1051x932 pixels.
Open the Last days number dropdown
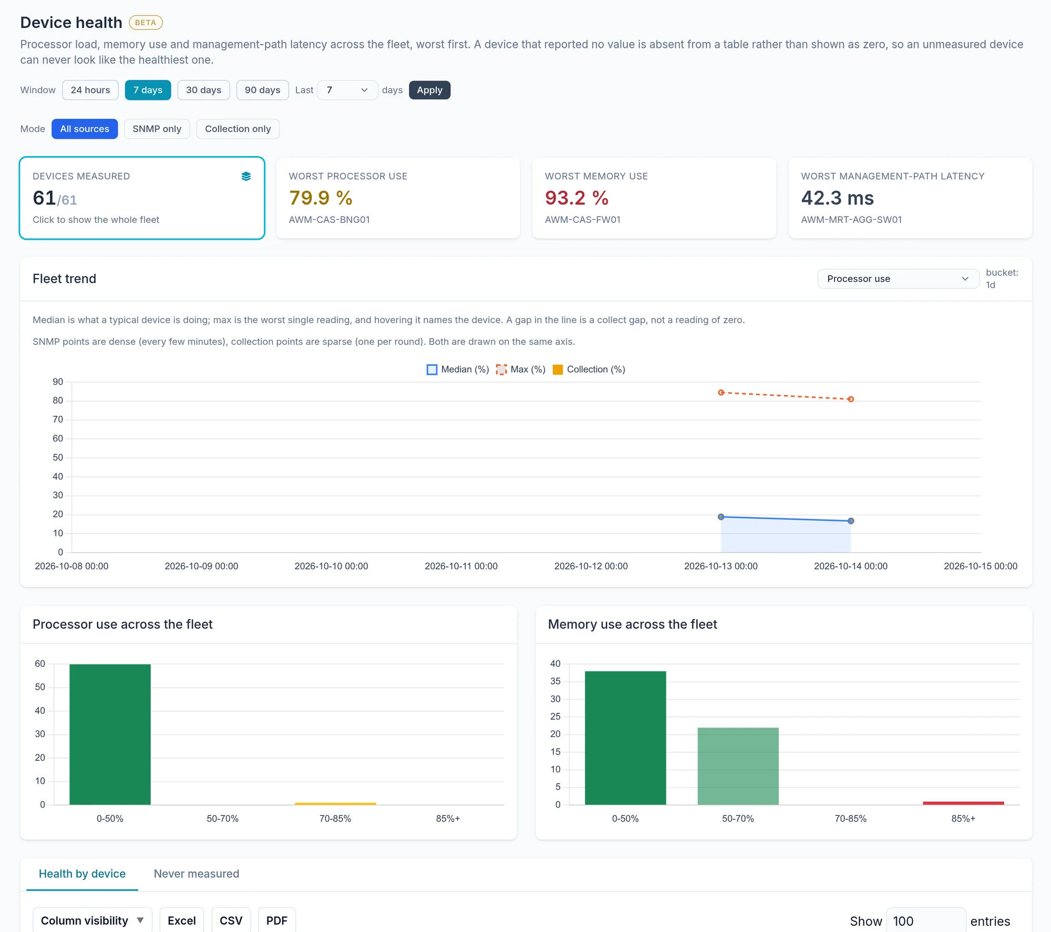pos(347,90)
